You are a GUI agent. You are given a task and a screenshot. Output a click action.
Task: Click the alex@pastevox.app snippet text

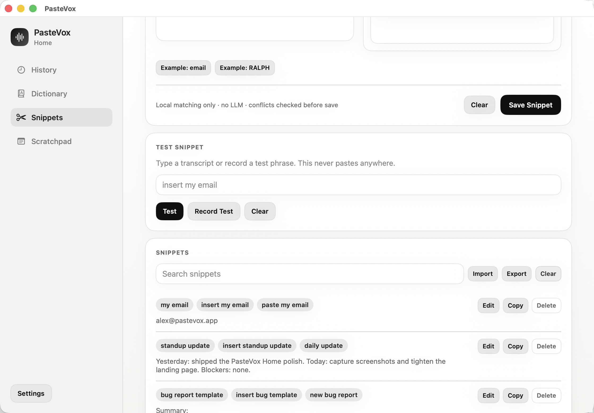point(187,321)
